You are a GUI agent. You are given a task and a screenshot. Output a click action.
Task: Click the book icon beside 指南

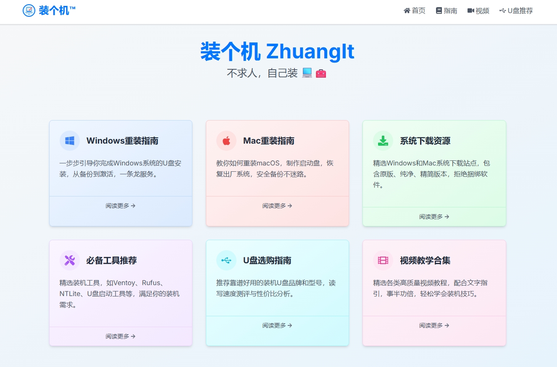438,10
